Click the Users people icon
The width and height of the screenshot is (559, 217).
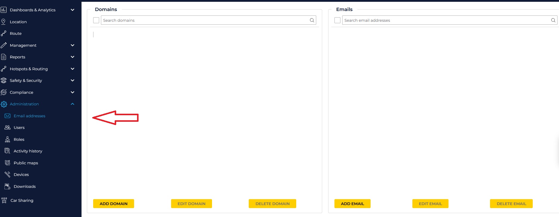click(7, 127)
